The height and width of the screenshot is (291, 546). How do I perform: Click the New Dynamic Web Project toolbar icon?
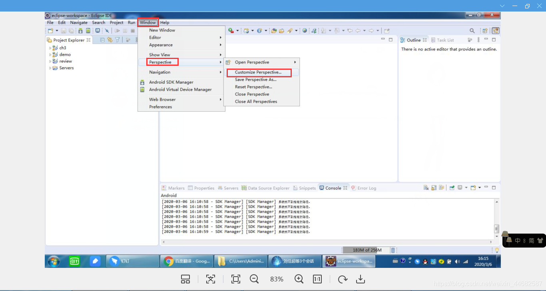pyautogui.click(x=247, y=31)
